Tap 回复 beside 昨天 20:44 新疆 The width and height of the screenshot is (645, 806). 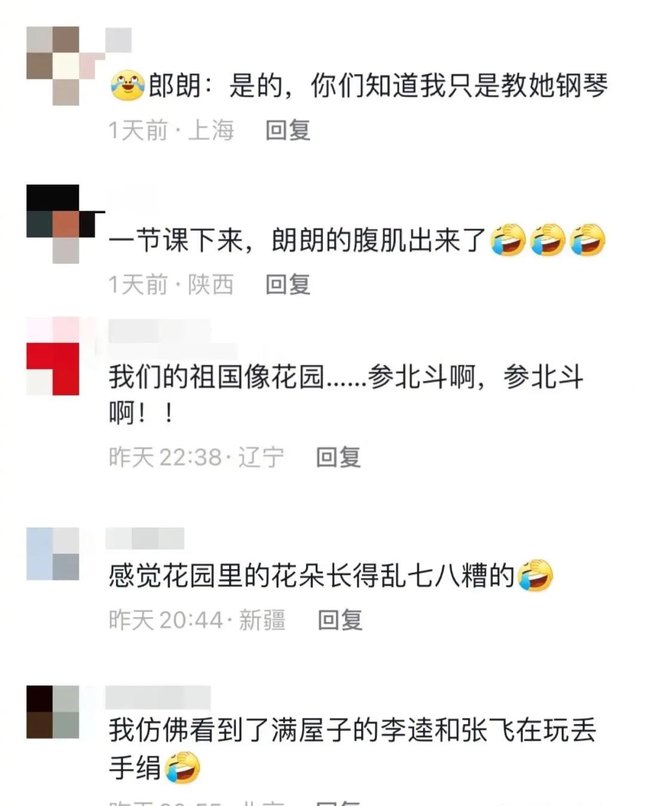(340, 620)
